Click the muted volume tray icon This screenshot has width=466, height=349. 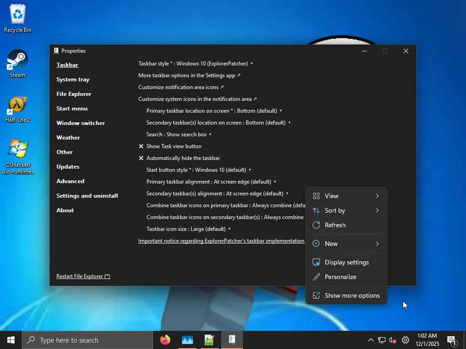coord(393,340)
